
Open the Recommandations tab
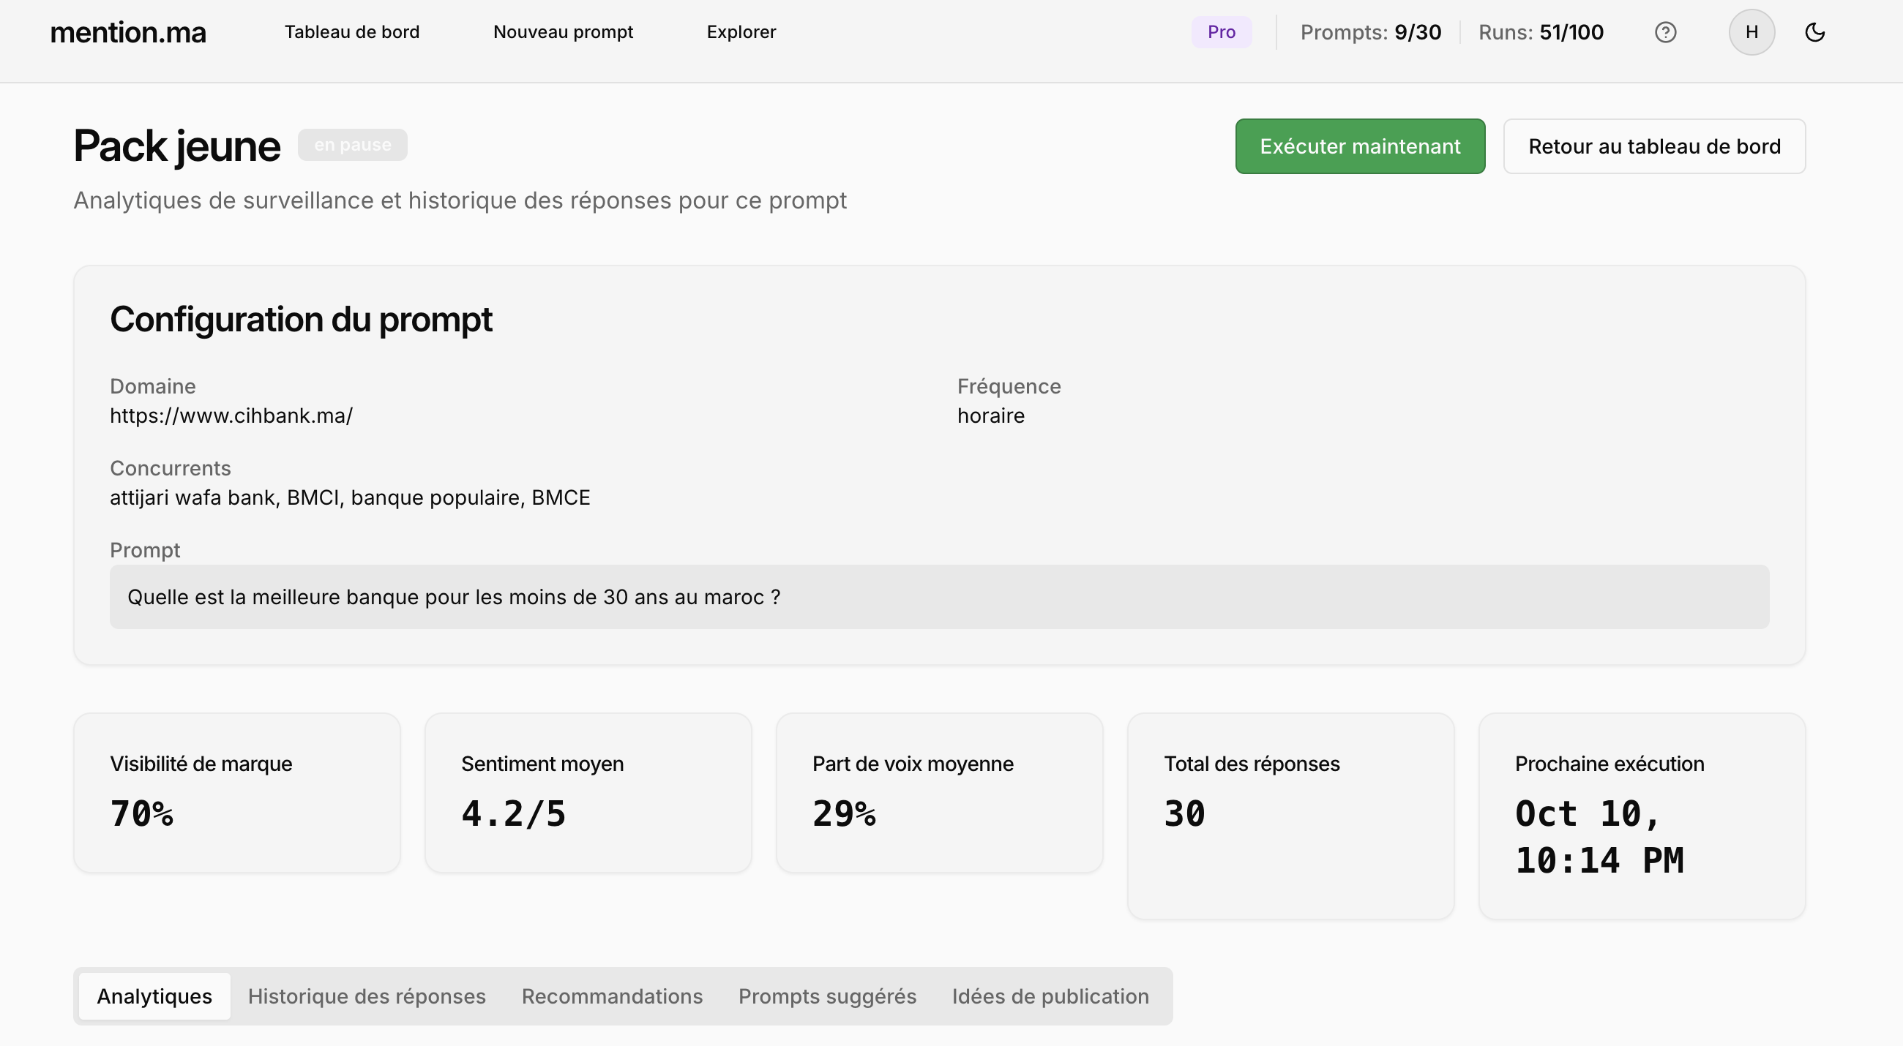pyautogui.click(x=612, y=996)
